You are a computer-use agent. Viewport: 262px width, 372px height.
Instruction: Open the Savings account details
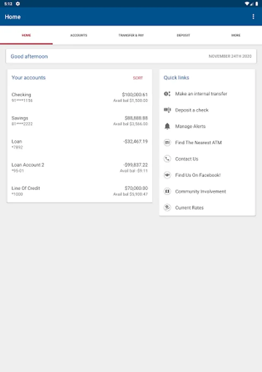tap(79, 121)
